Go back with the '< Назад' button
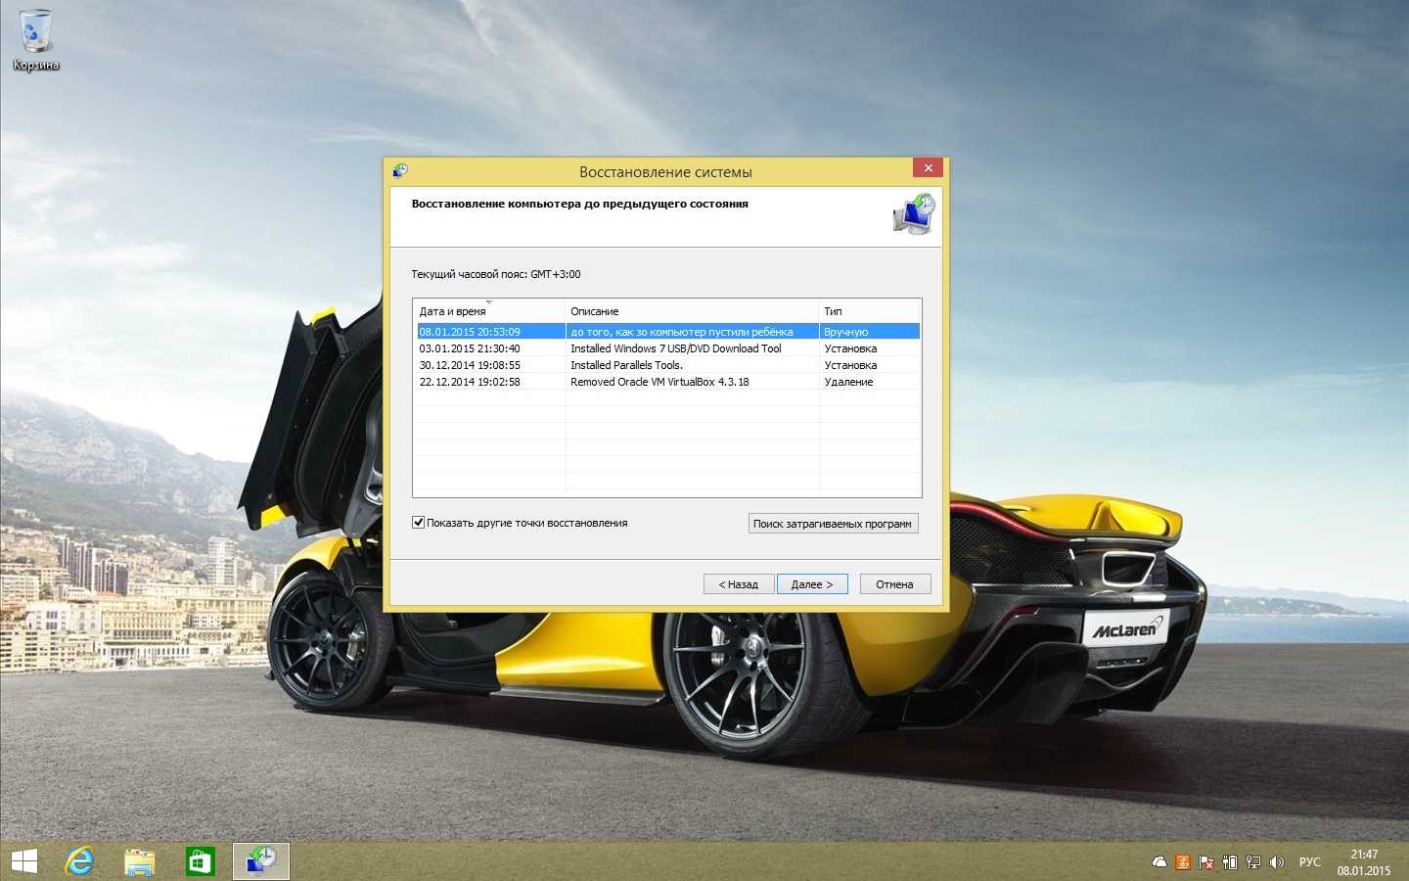Viewport: 1409px width, 881px height. point(739,584)
